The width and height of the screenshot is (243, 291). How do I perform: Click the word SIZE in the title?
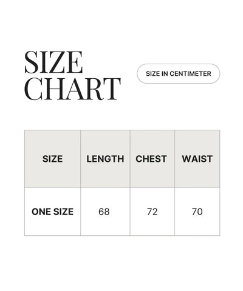coord(53,62)
